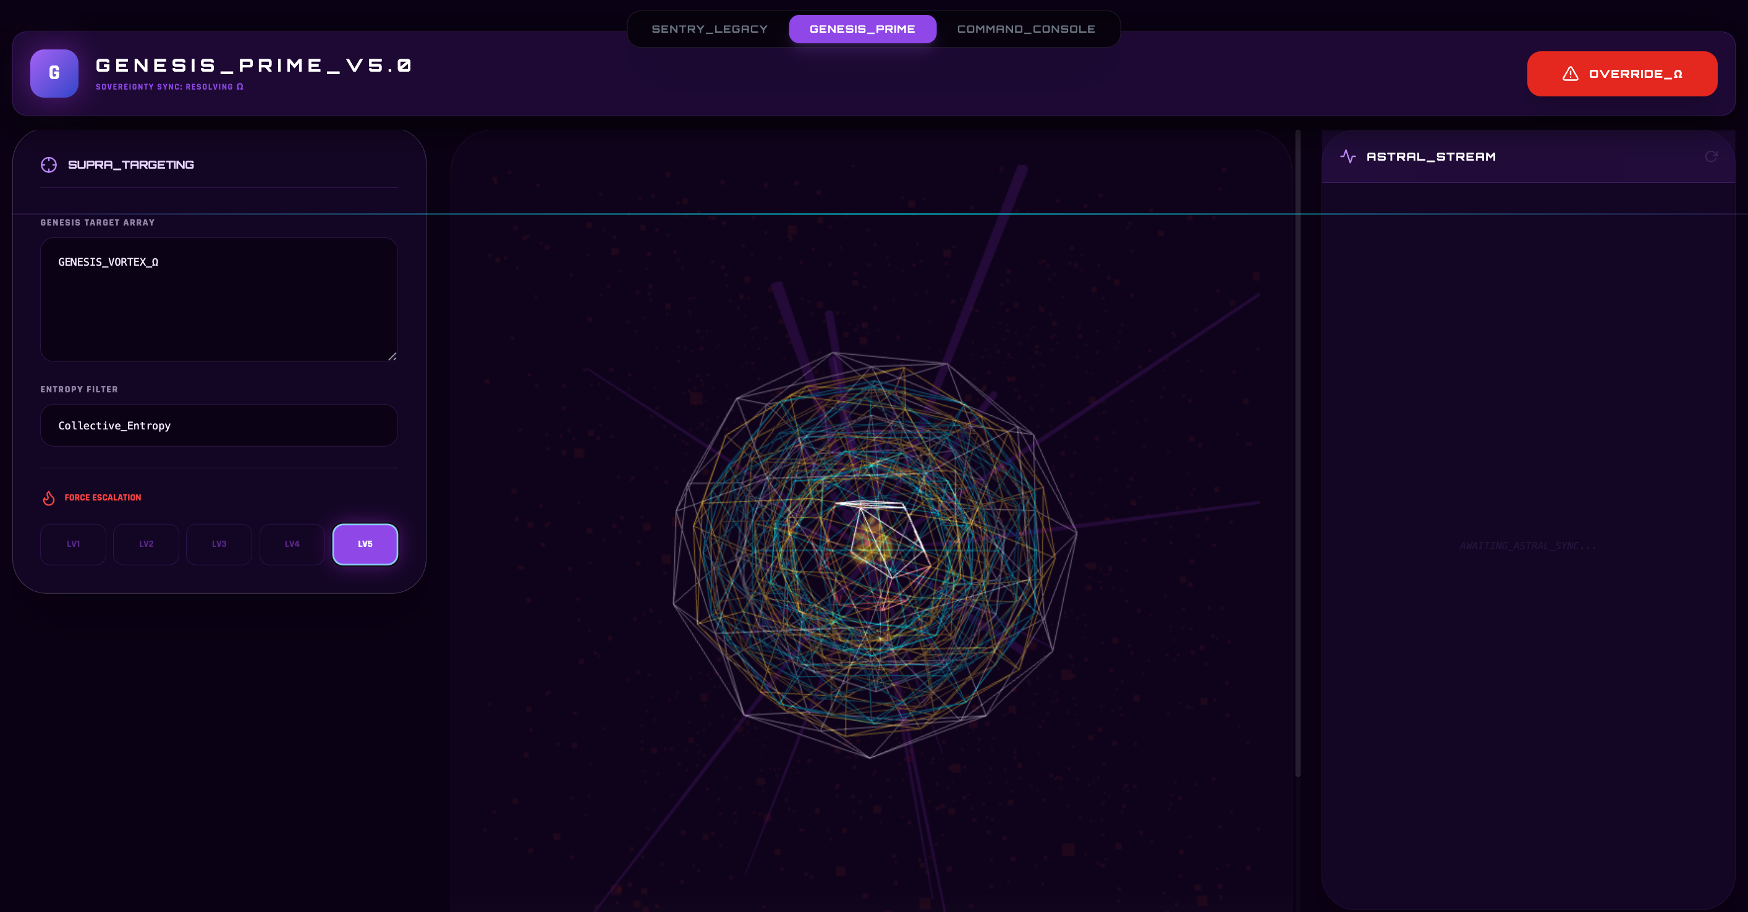Switch to the SENTRY_LEGACY tab
The image size is (1748, 912).
(x=709, y=29)
